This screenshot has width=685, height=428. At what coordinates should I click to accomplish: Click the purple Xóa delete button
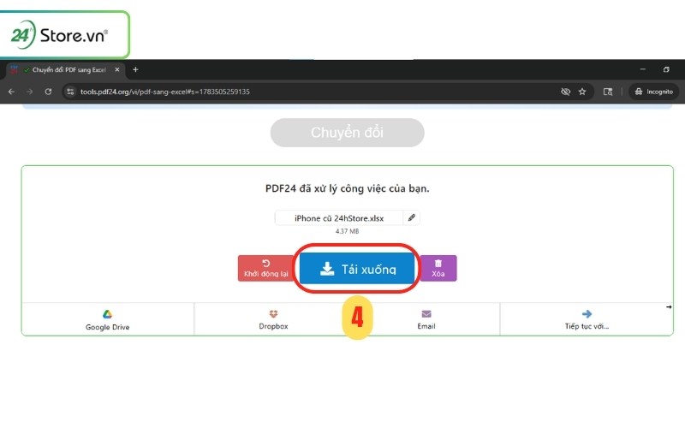438,268
